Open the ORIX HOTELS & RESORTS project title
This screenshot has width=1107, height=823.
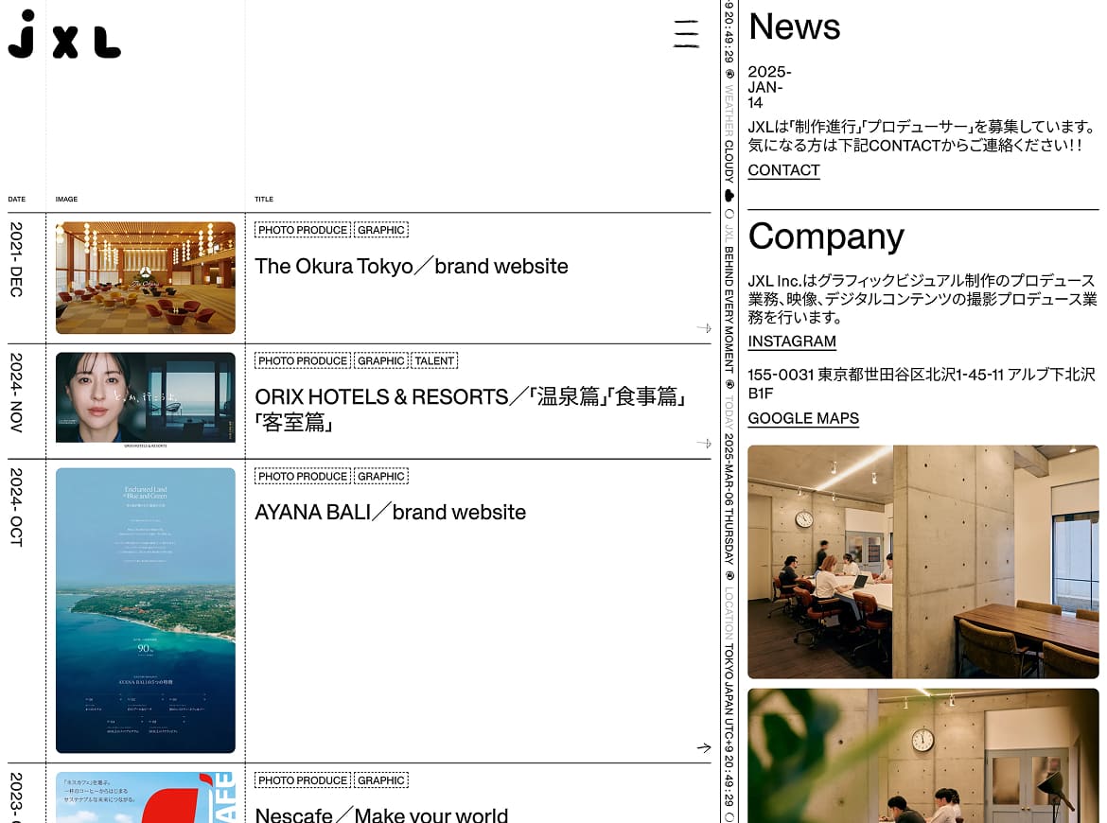470,410
